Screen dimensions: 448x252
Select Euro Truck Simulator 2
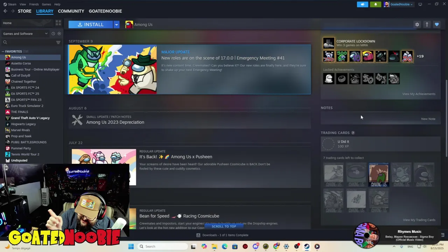27,106
